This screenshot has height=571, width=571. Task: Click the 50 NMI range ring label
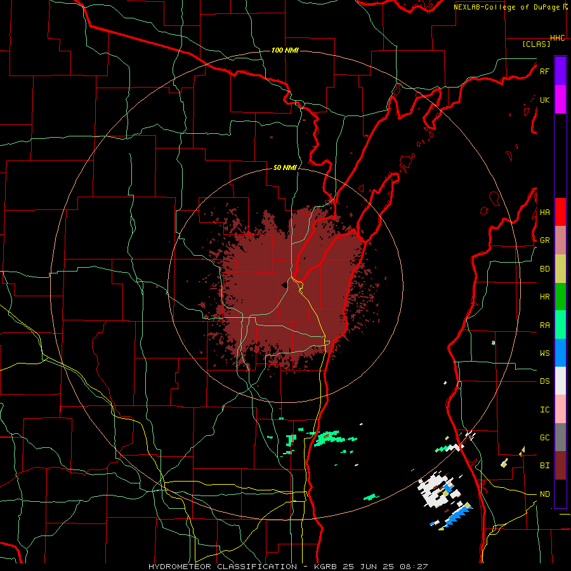[285, 168]
